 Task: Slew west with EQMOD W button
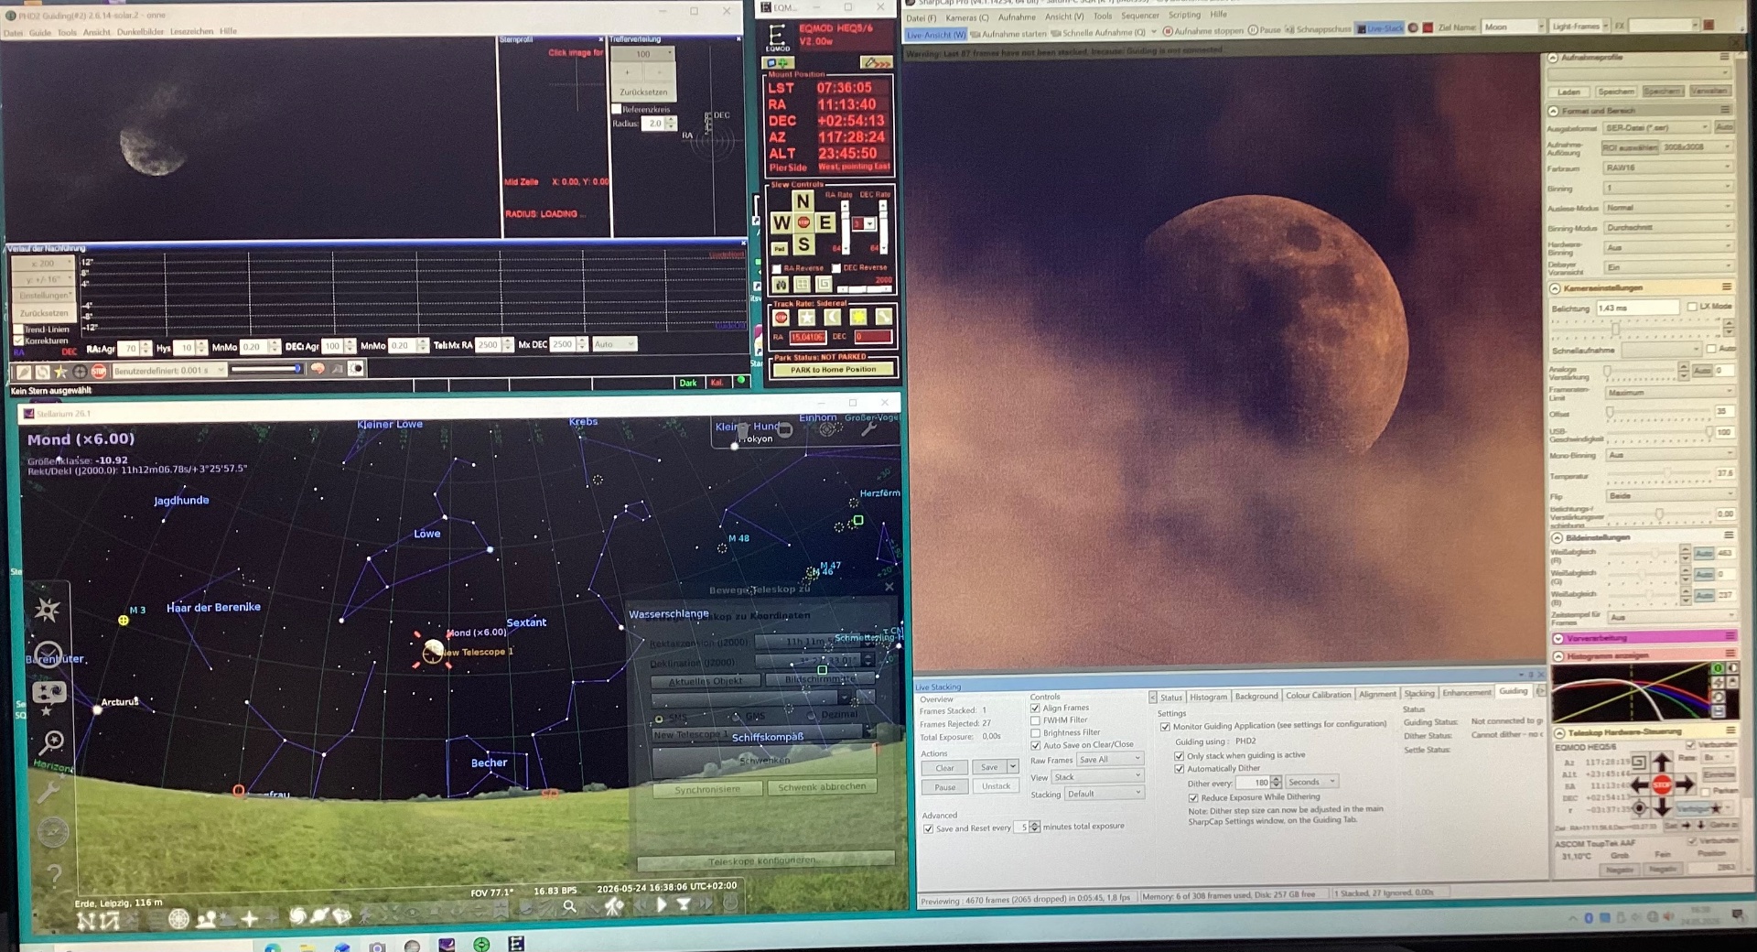tap(781, 222)
